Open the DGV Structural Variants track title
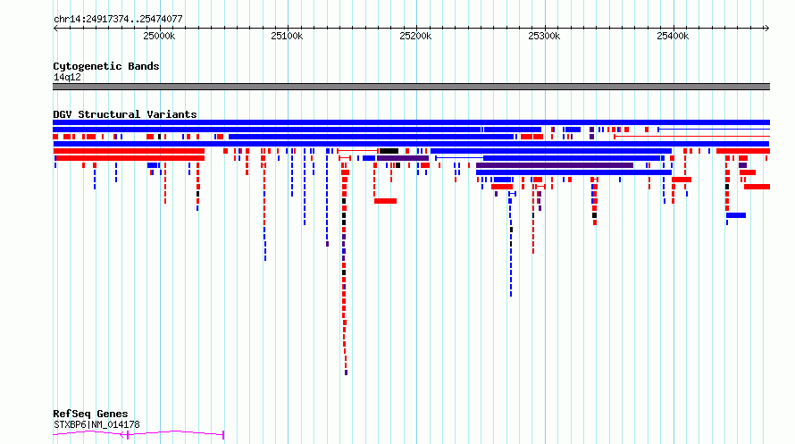This screenshot has width=795, height=444. [125, 114]
